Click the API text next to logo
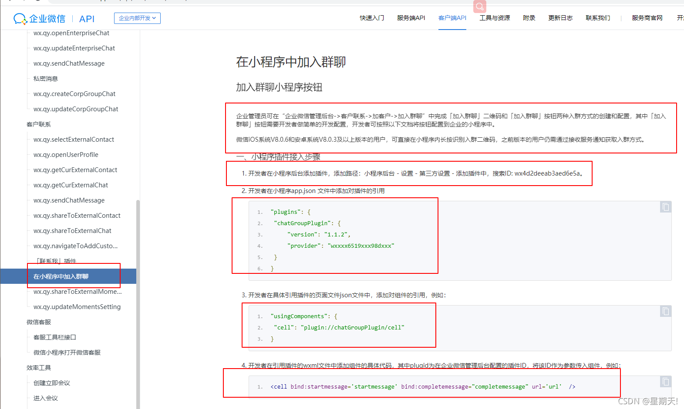This screenshot has width=684, height=409. (x=87, y=19)
